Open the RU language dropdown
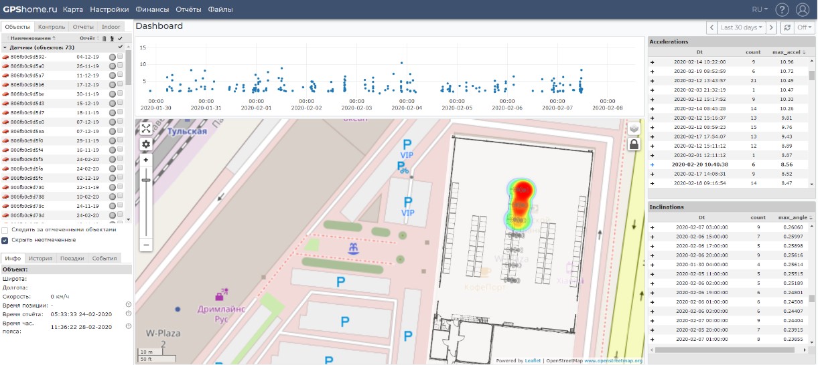This screenshot has width=818, height=365. point(761,9)
